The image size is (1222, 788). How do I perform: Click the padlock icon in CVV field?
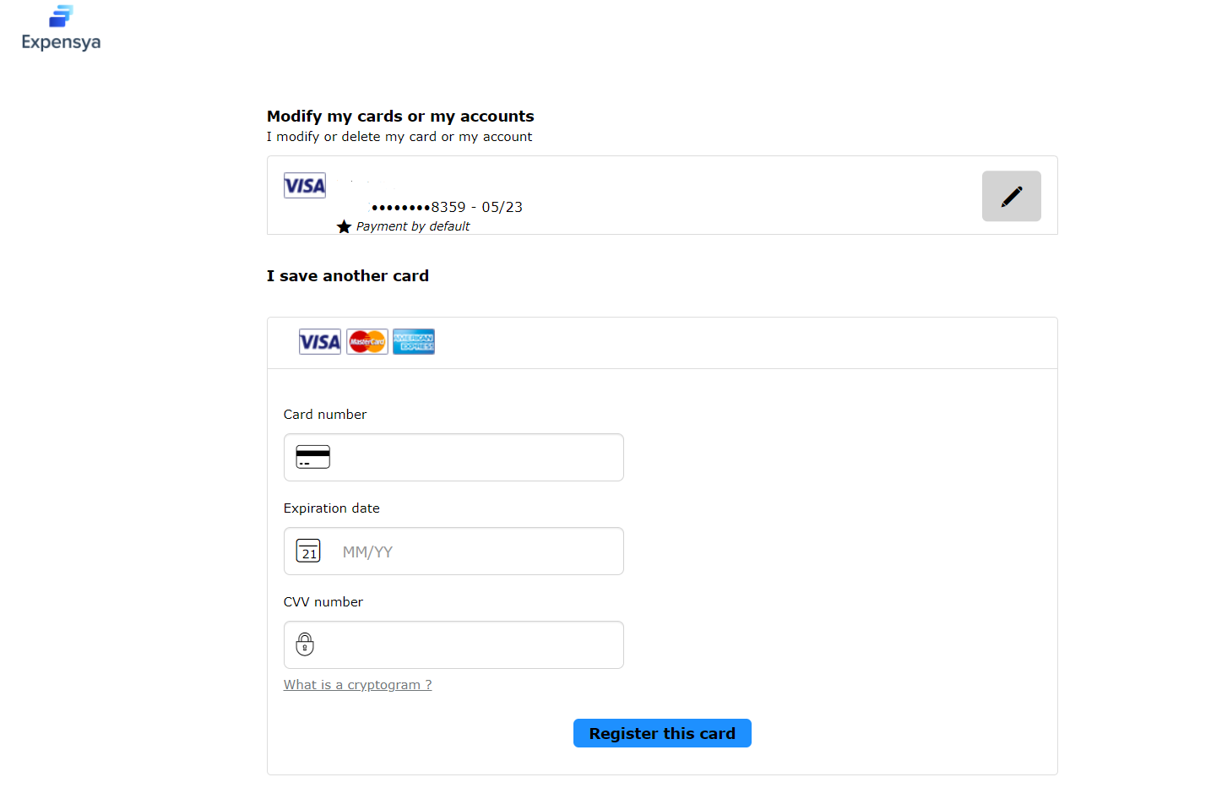pos(305,644)
